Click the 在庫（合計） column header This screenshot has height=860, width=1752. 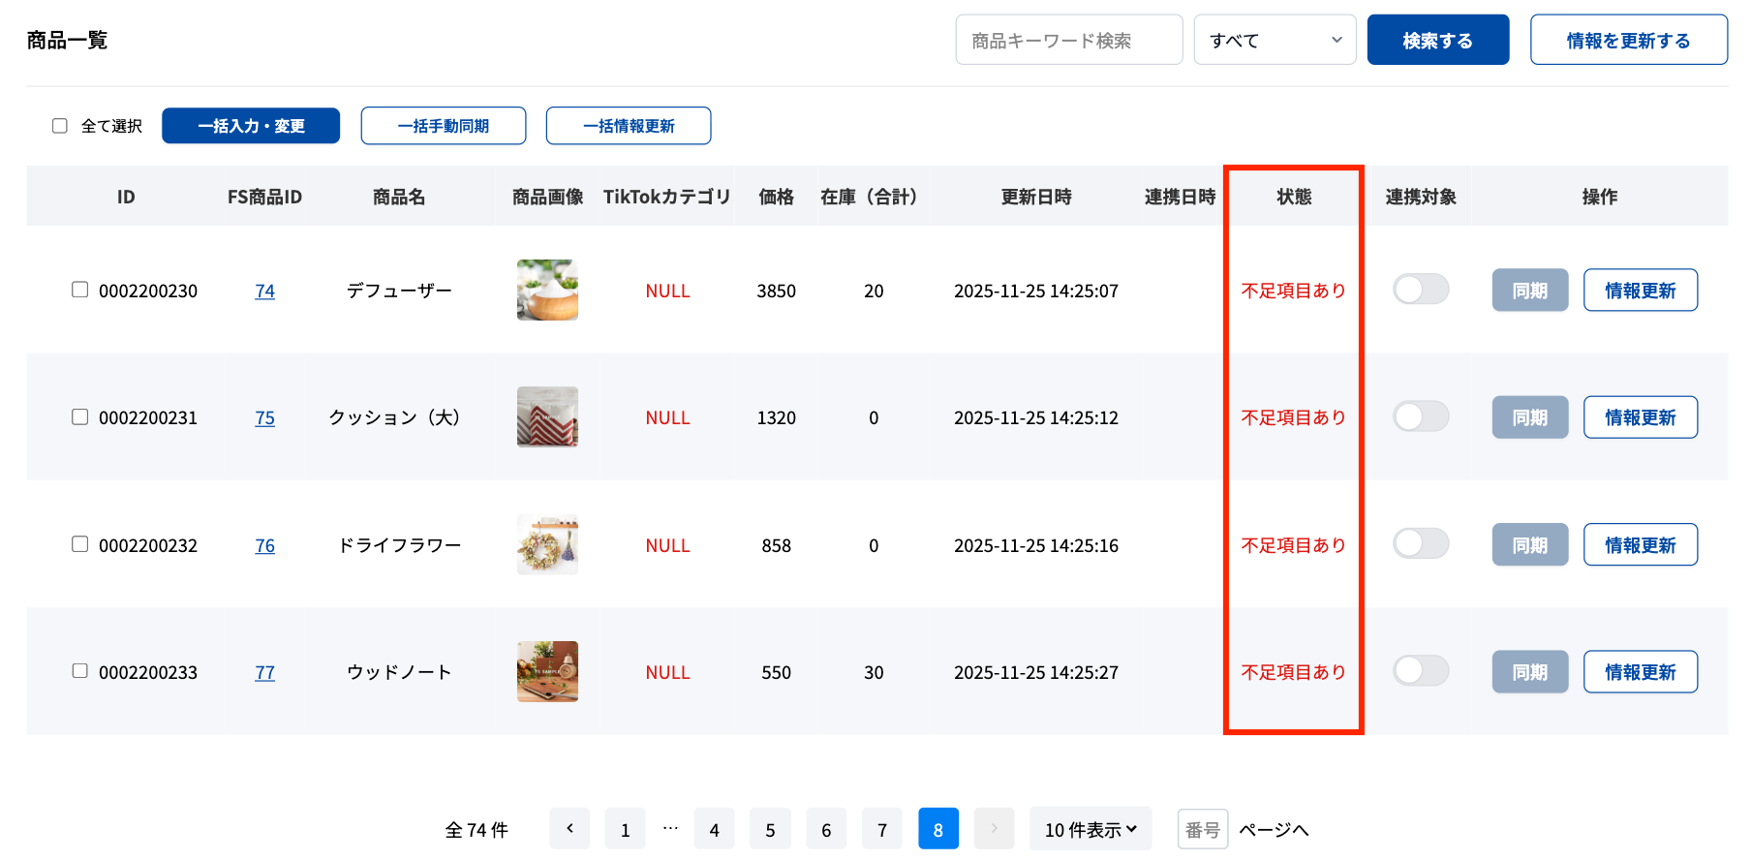[x=869, y=197]
